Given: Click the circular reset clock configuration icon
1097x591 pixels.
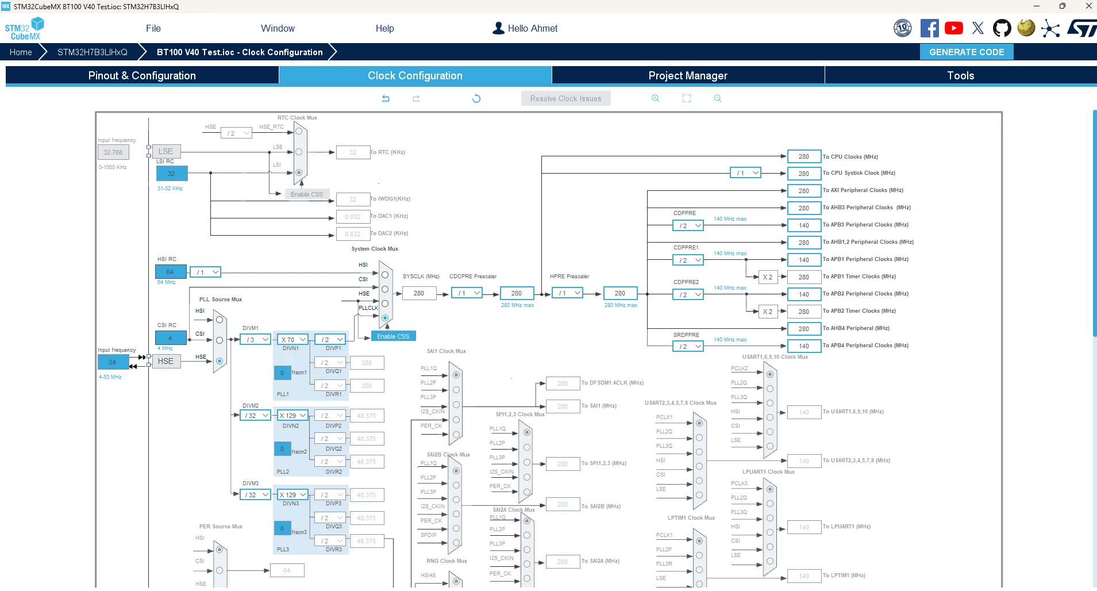Looking at the screenshot, I should tap(476, 98).
